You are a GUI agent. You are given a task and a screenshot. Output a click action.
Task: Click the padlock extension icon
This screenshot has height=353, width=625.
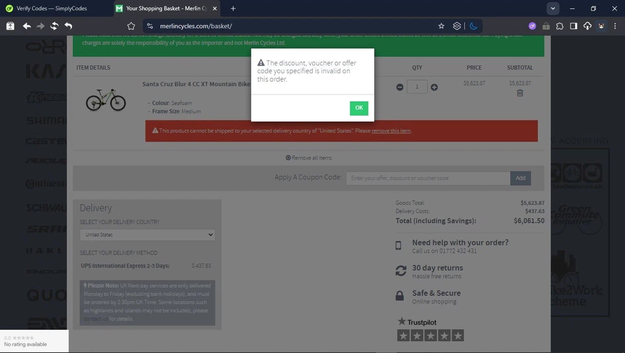pos(546,26)
